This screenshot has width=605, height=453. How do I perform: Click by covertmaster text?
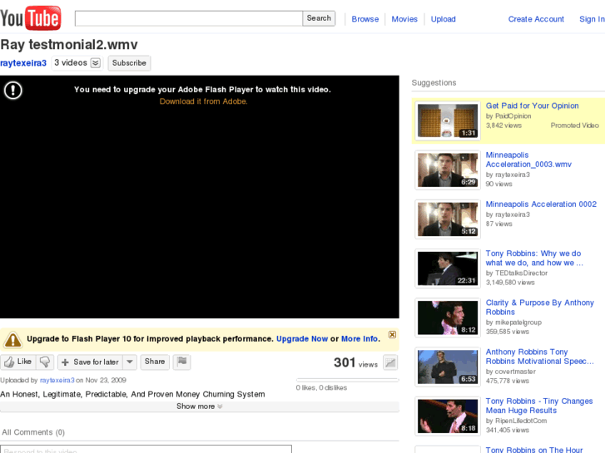point(510,372)
